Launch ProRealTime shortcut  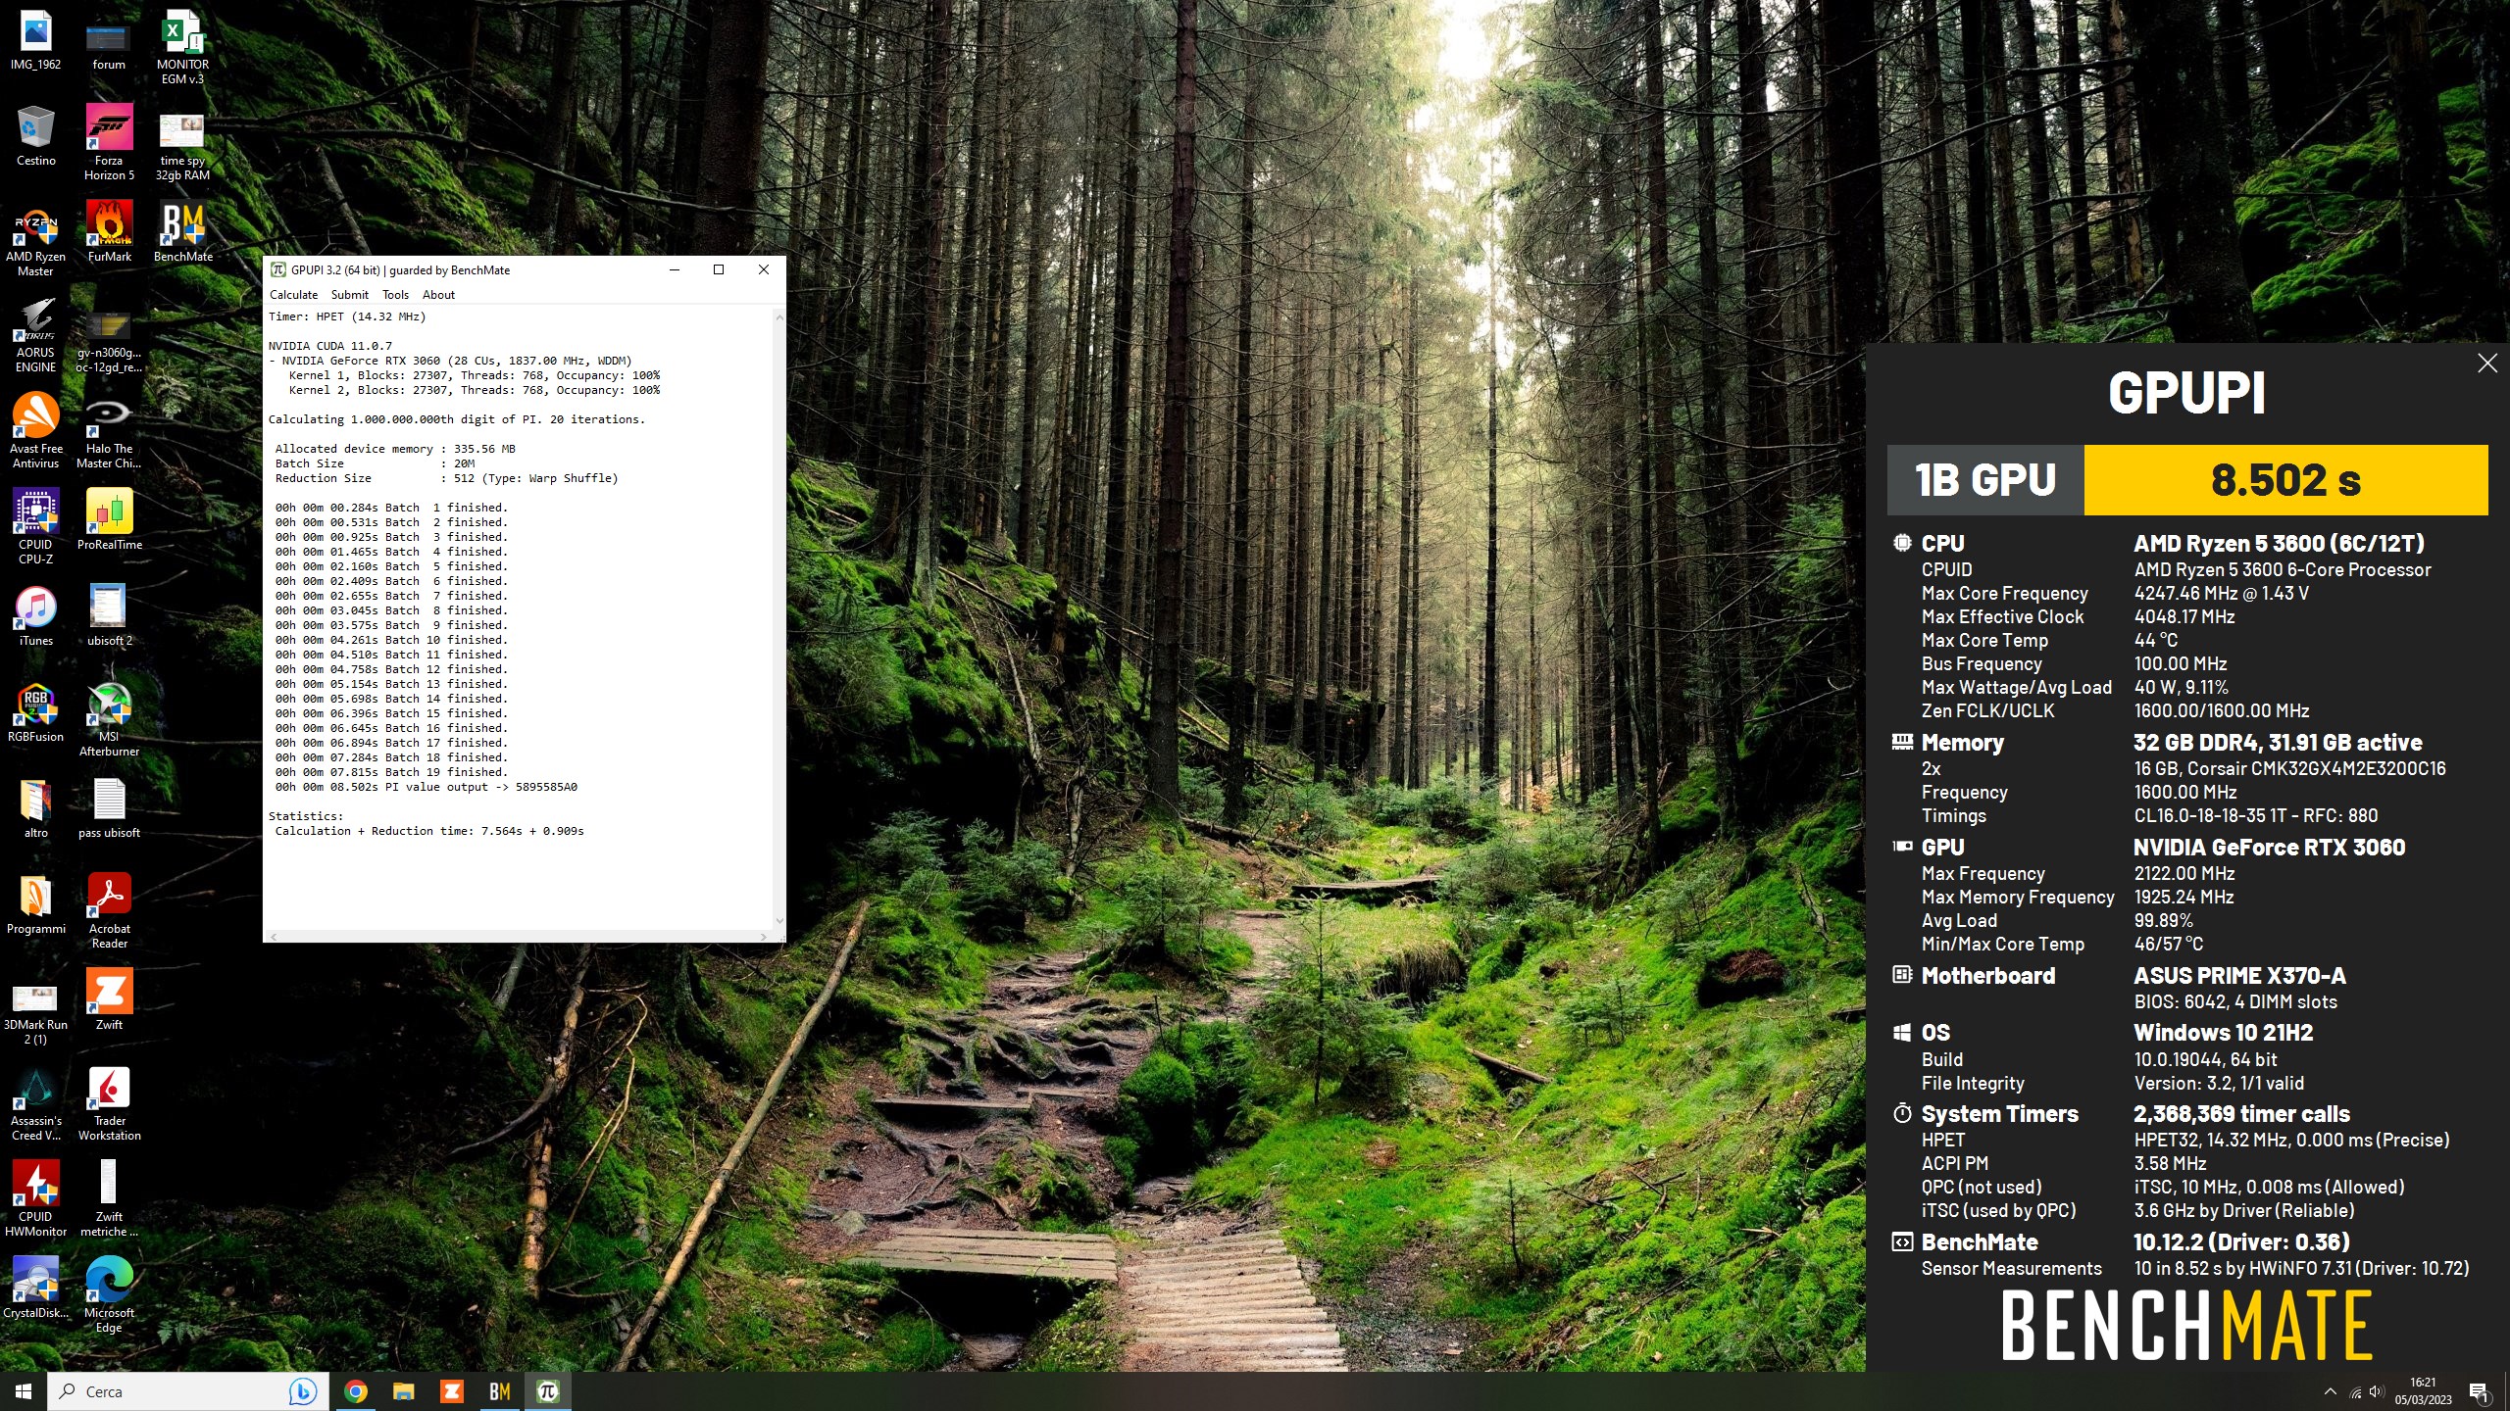pyautogui.click(x=109, y=520)
